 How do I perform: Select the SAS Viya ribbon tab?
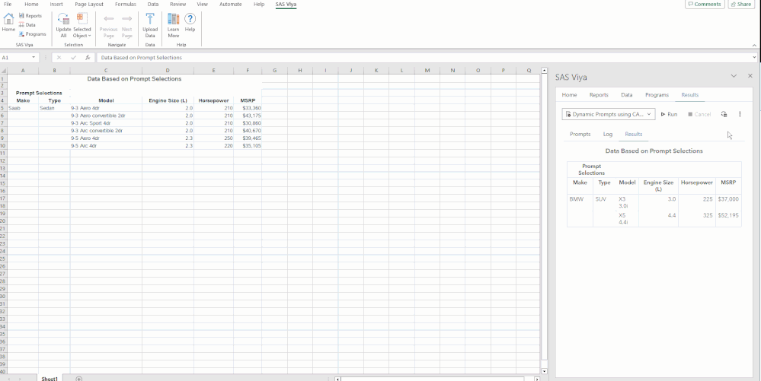tap(286, 4)
